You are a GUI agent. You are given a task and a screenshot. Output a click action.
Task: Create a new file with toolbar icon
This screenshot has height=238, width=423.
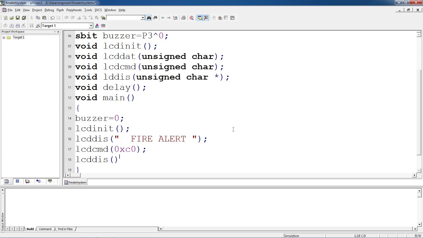coord(5,18)
